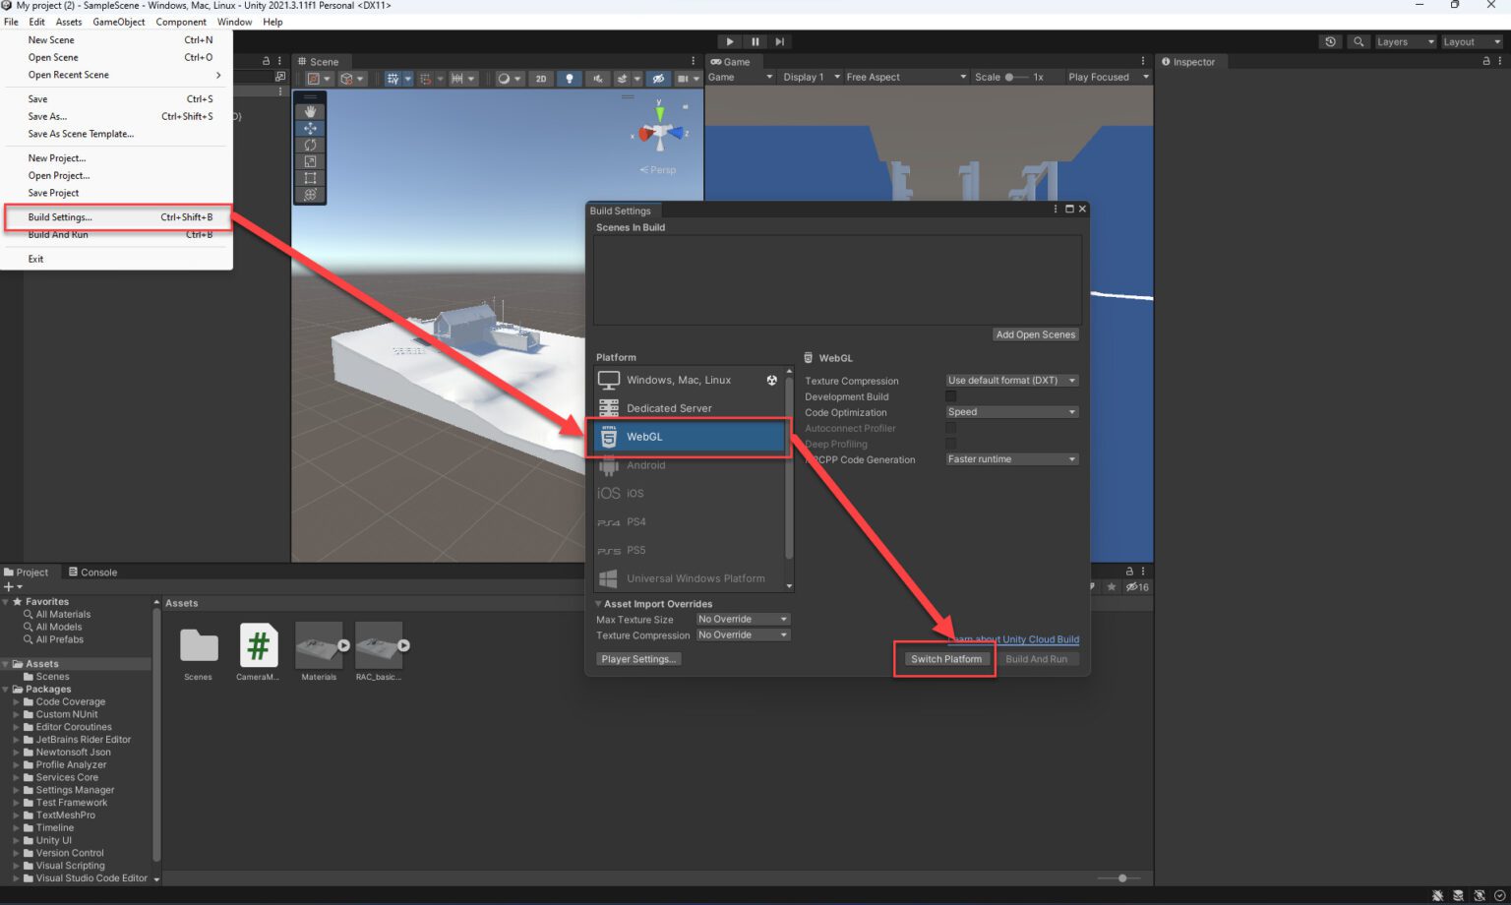1511x905 pixels.
Task: Open the Texture Compression dropdown
Action: 1011,380
